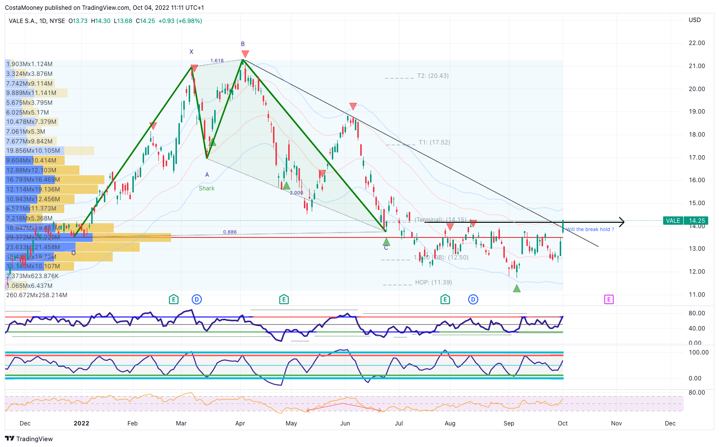
Task: Click the (DB): (12.50) label
Action: [x=450, y=258]
